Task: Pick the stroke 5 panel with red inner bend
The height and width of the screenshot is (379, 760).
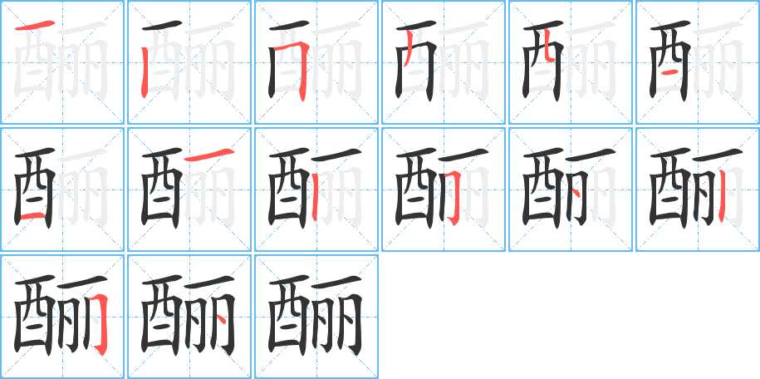Action: 570,62
